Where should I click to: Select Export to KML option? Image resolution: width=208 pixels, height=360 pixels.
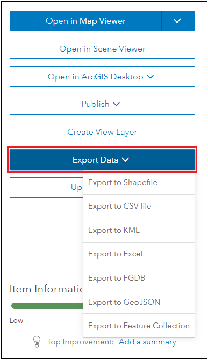(x=139, y=230)
